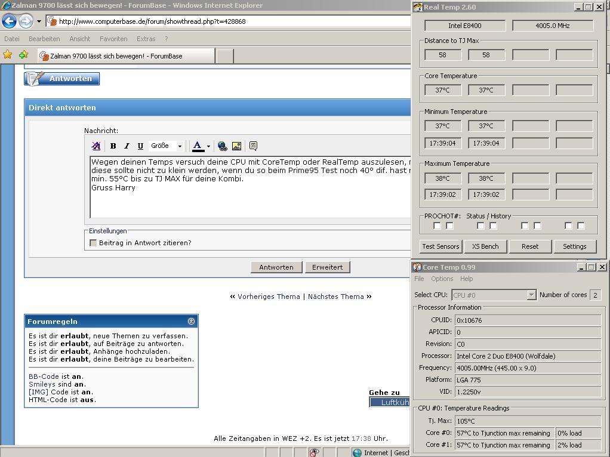The image size is (610, 457).
Task: Wrap selection in quote tags icon
Action: (x=253, y=146)
